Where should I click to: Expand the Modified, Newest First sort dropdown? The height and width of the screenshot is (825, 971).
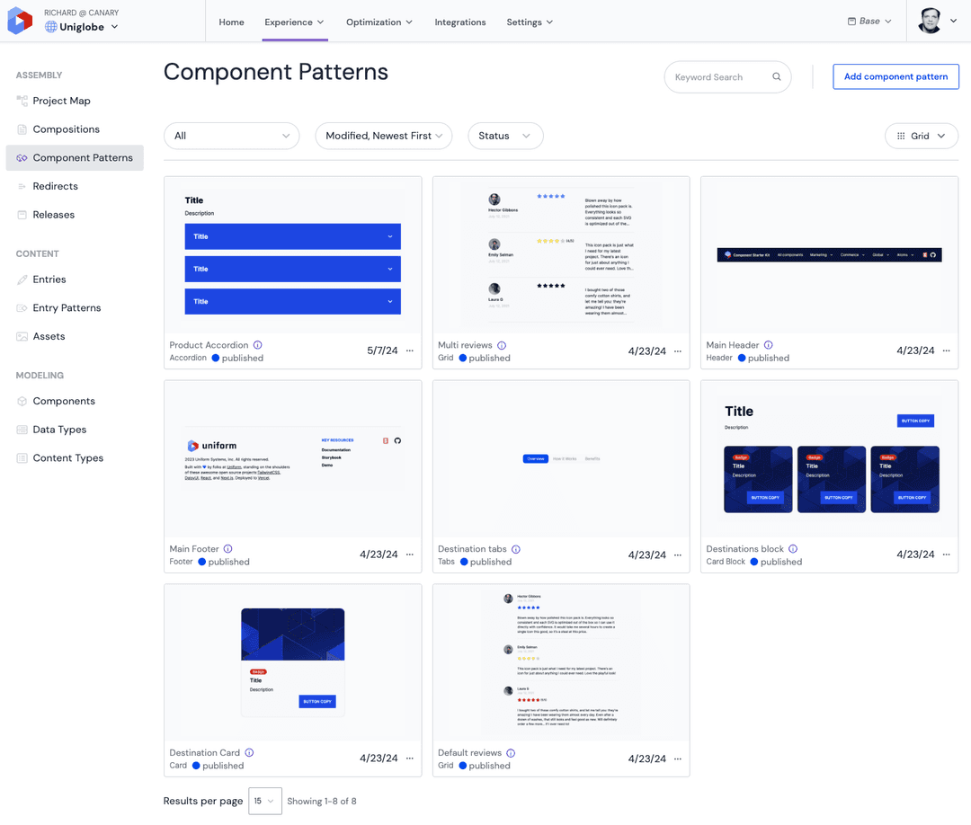tap(383, 136)
